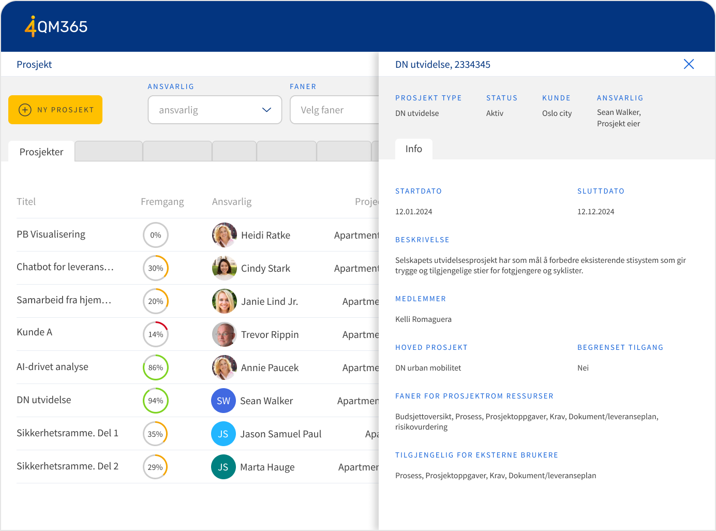Open the Chatbot for leverans… project
716x531 pixels.
[65, 267]
